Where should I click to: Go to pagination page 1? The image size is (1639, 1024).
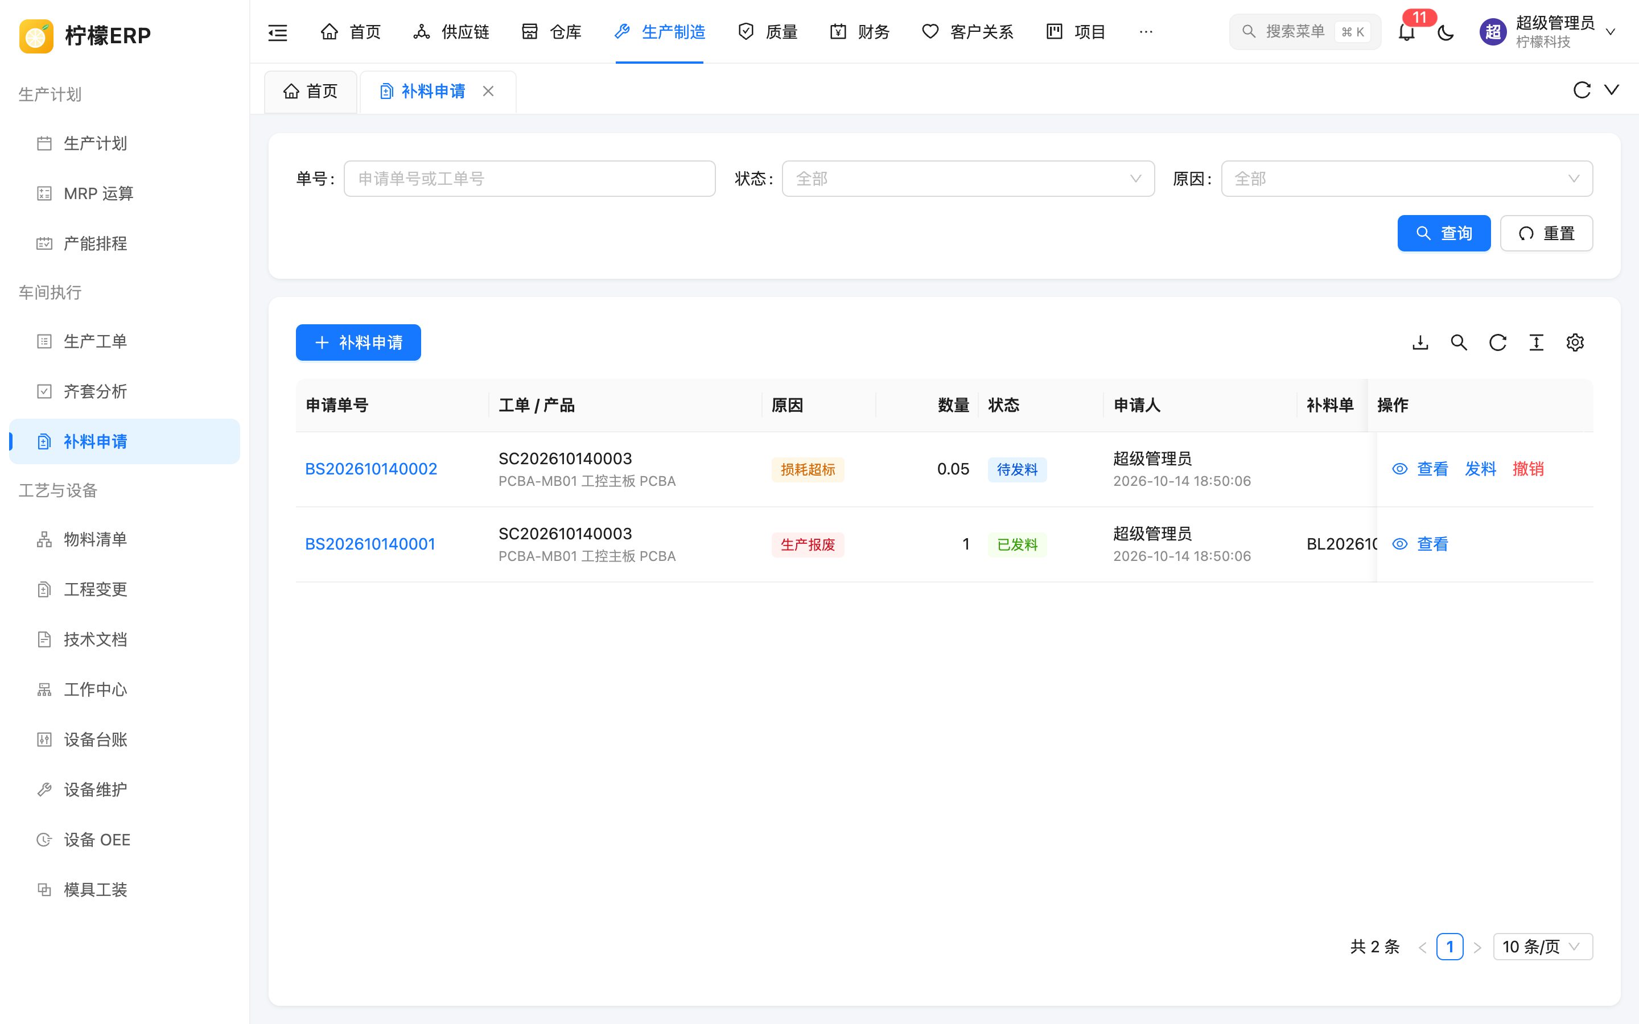(1449, 947)
